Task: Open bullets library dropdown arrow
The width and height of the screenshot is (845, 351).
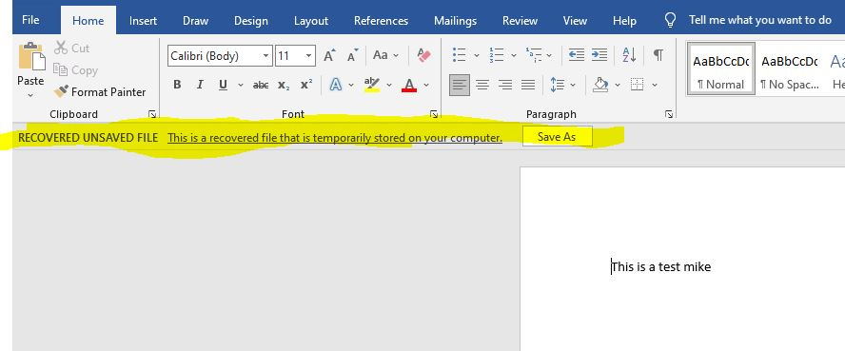Action: pos(477,55)
